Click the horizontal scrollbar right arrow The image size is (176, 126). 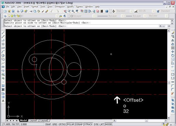[166, 120]
